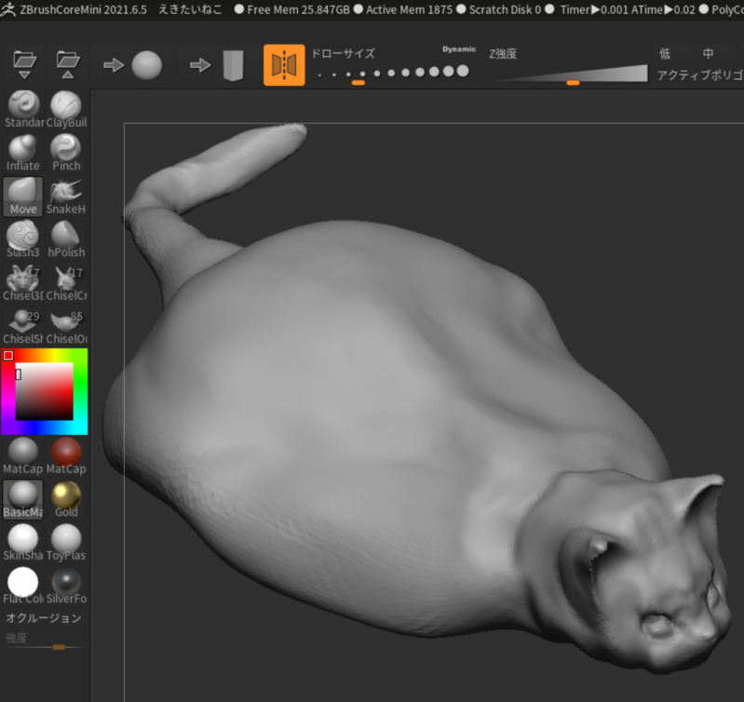Adjust the Z強度 intensity slider

573,74
